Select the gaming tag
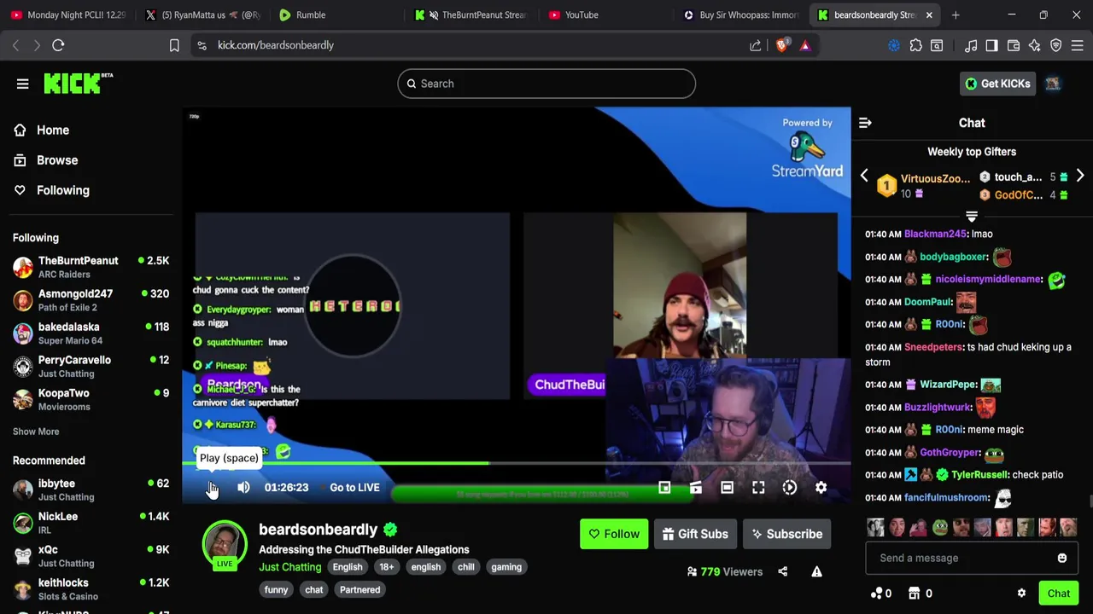This screenshot has width=1093, height=614. pos(506,567)
